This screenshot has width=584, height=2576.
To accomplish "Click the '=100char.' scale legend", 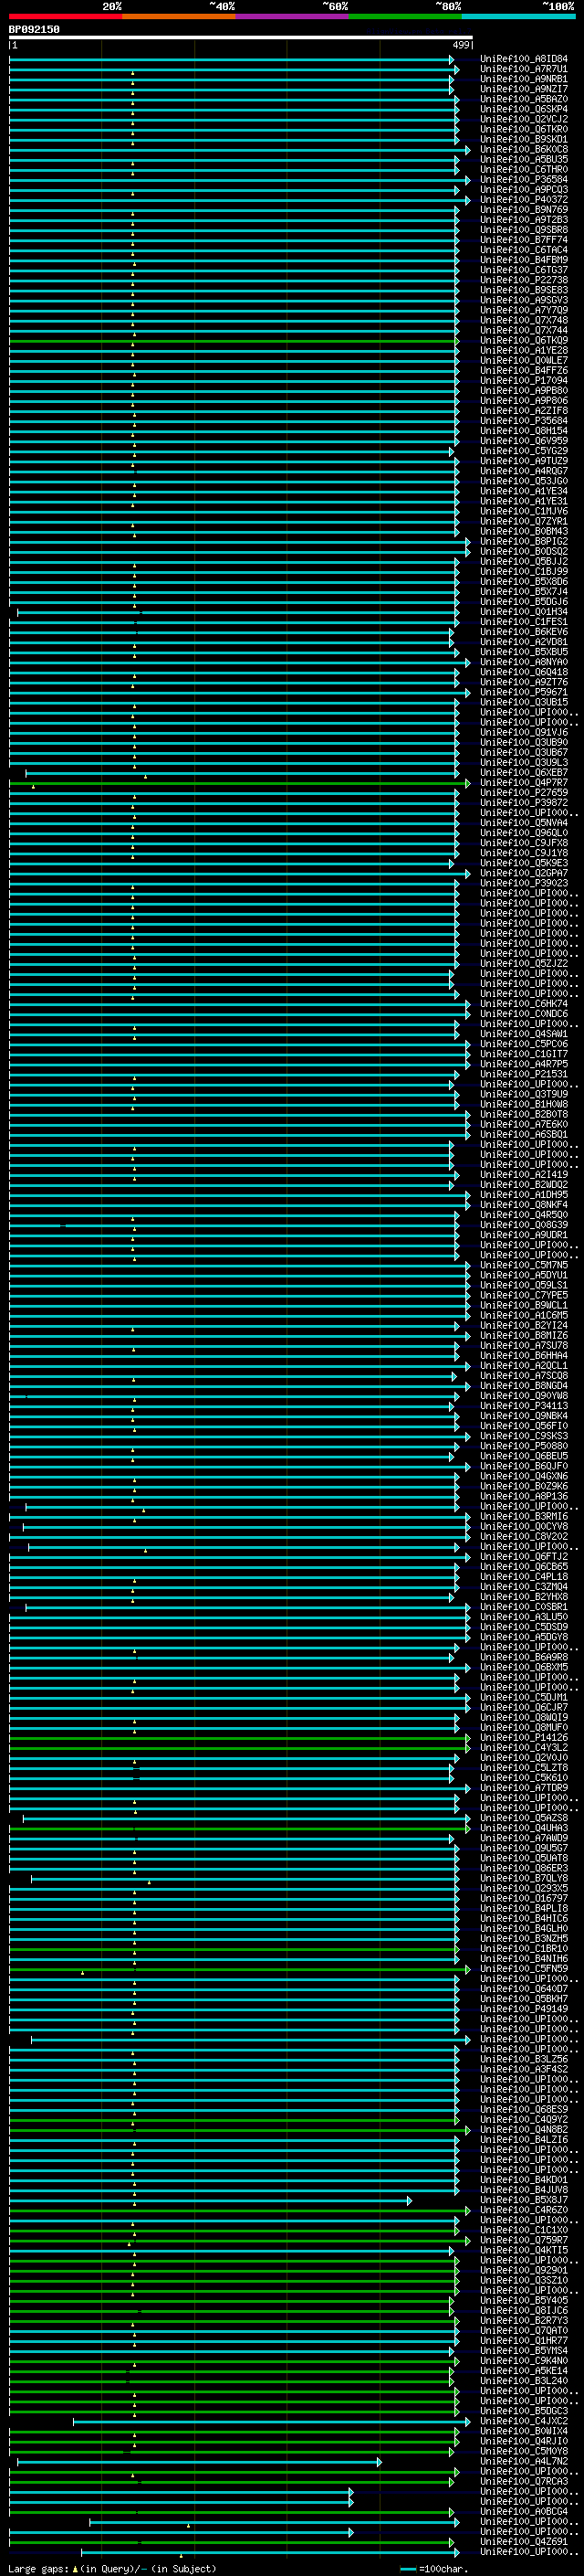I will (433, 2569).
